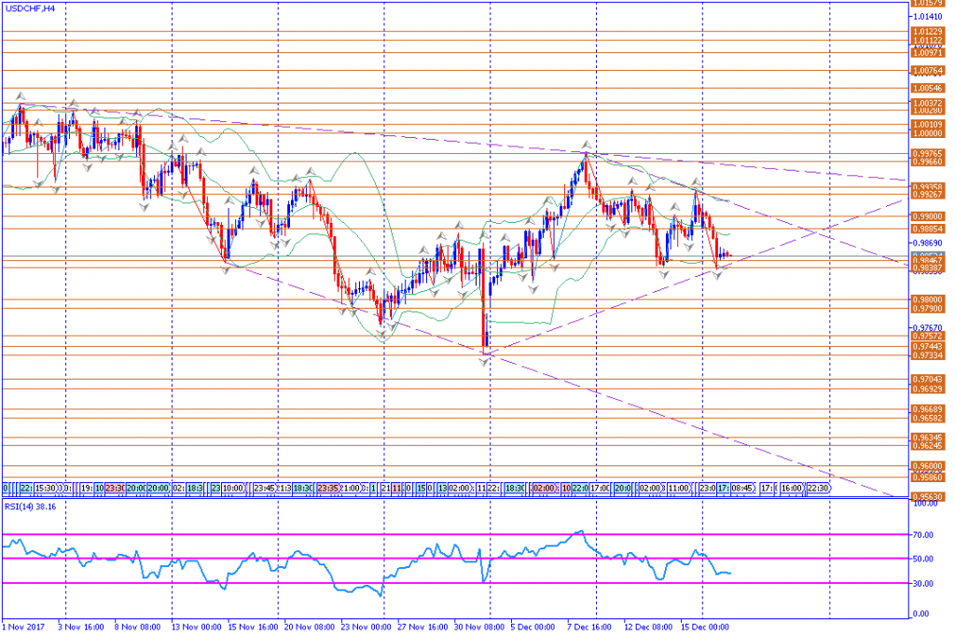Click the 0.98000 price level tag

[x=926, y=299]
